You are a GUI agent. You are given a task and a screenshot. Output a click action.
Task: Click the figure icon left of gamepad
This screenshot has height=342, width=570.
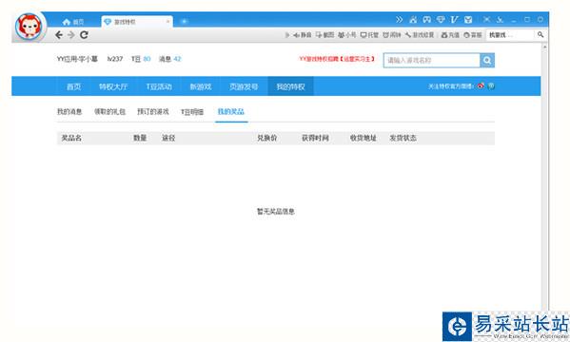tap(413, 20)
